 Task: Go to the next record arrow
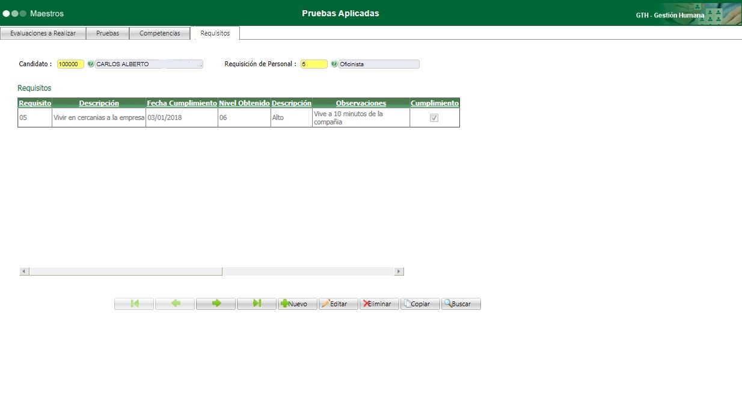(x=216, y=304)
